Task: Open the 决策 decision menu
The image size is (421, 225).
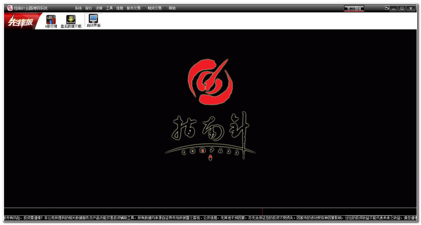Action: [x=99, y=8]
